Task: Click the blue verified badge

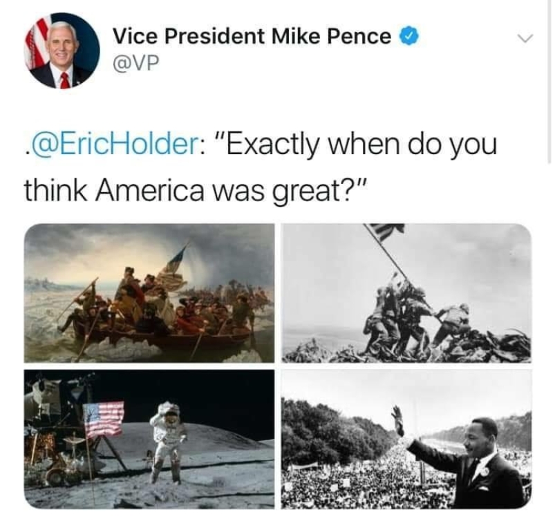Action: (x=409, y=36)
